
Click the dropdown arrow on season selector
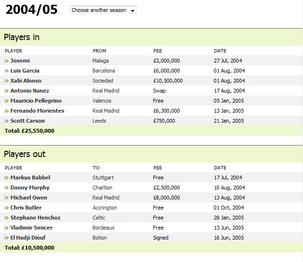[x=132, y=10]
